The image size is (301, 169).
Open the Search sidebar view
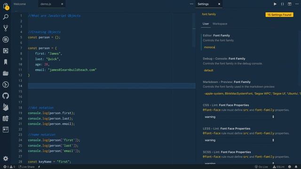tap(6, 17)
